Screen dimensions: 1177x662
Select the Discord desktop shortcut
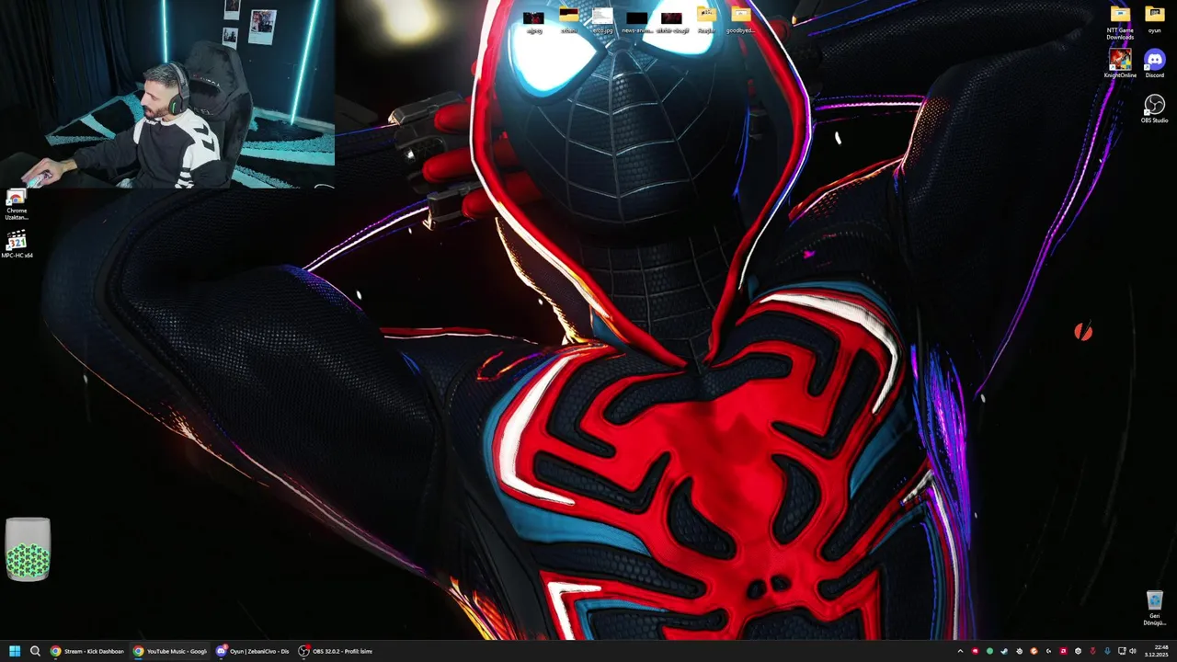[1155, 63]
